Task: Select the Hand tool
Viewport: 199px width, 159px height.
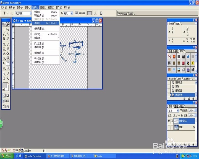Action: pos(4,78)
